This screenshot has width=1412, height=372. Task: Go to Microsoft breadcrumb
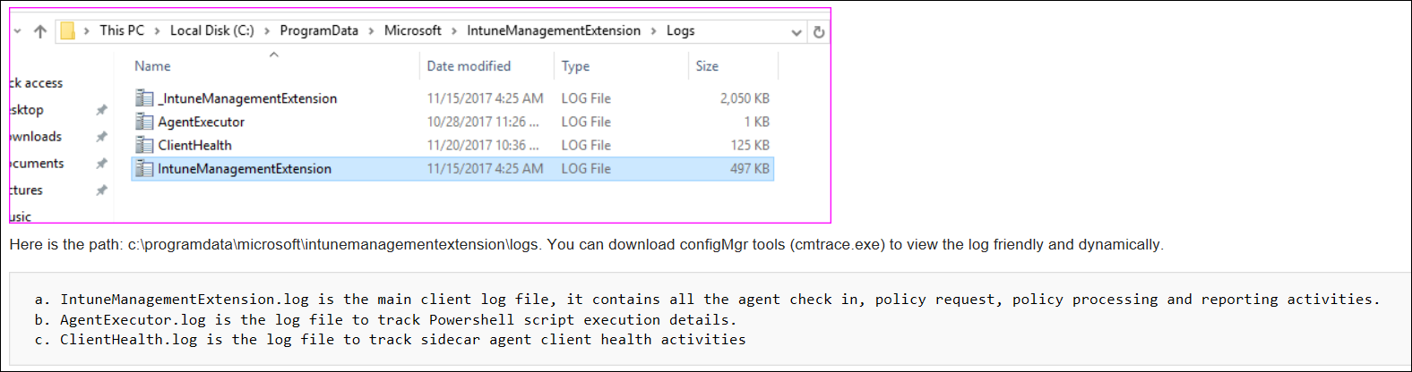pyautogui.click(x=413, y=30)
